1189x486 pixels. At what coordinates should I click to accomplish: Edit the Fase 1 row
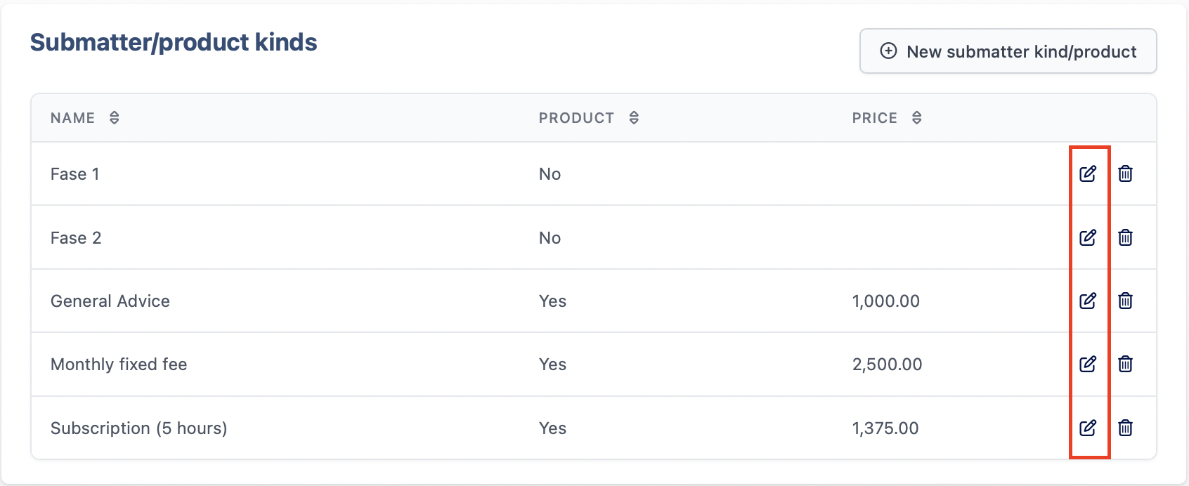coord(1088,173)
